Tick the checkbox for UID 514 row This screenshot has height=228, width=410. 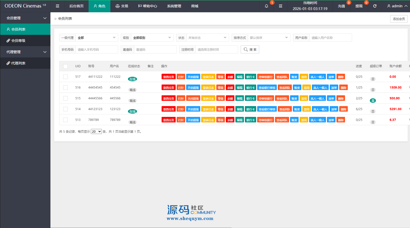(65, 109)
